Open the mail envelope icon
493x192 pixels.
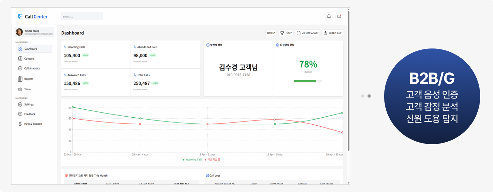coord(339,16)
